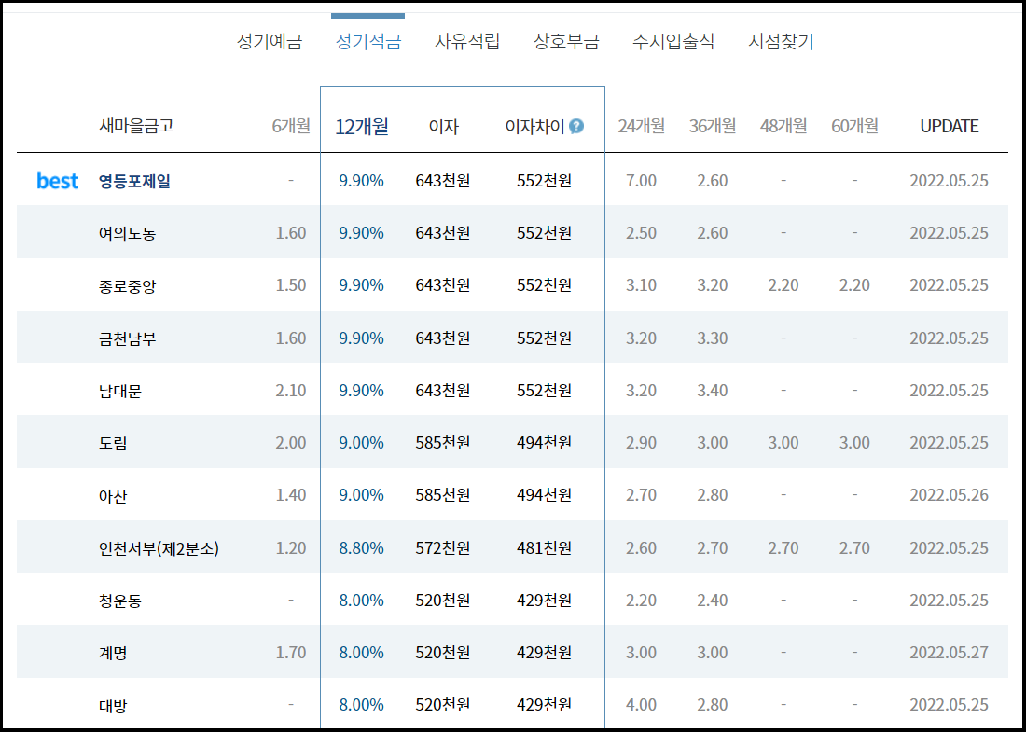Click the UPDATE column header
Viewport: 1026px width, 732px height.
[950, 126]
